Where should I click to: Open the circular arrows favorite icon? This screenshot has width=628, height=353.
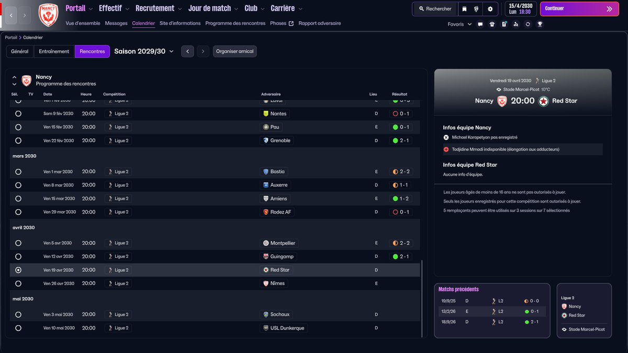[x=528, y=24]
